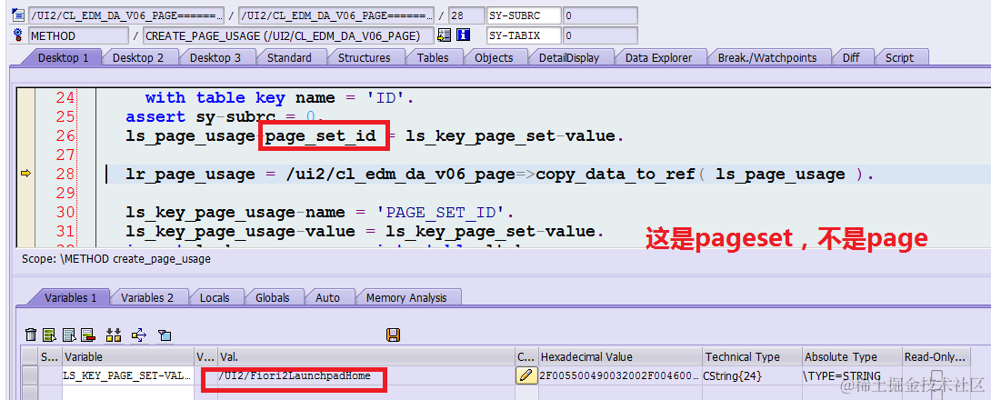
Task: Click the Read-Only column header
Action: coord(936,357)
